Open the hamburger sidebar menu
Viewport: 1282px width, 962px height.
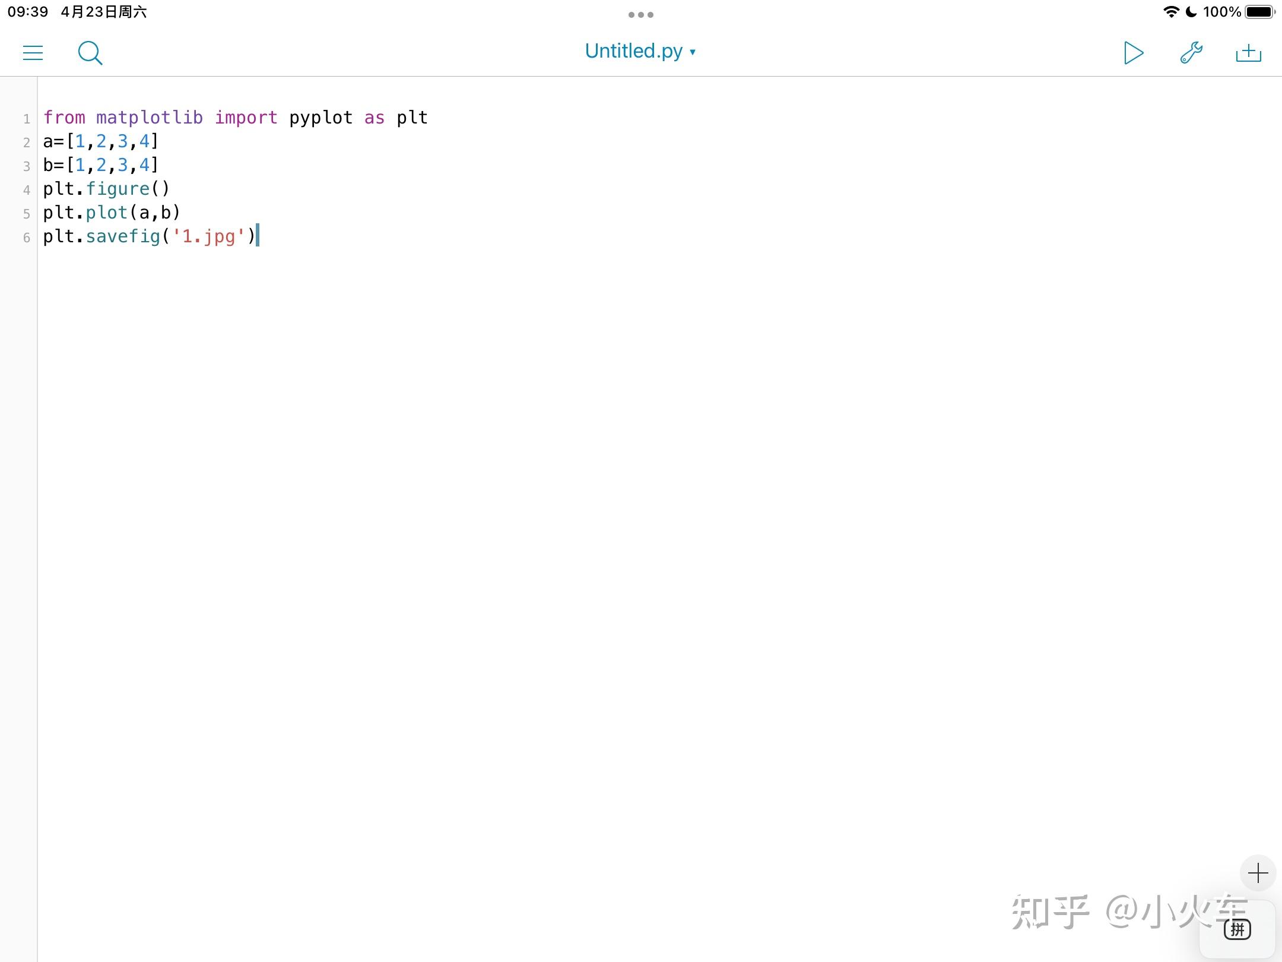33,53
